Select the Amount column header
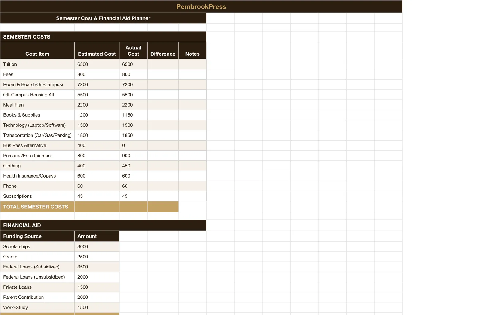Viewport: 490px width, 315px height. click(97, 236)
